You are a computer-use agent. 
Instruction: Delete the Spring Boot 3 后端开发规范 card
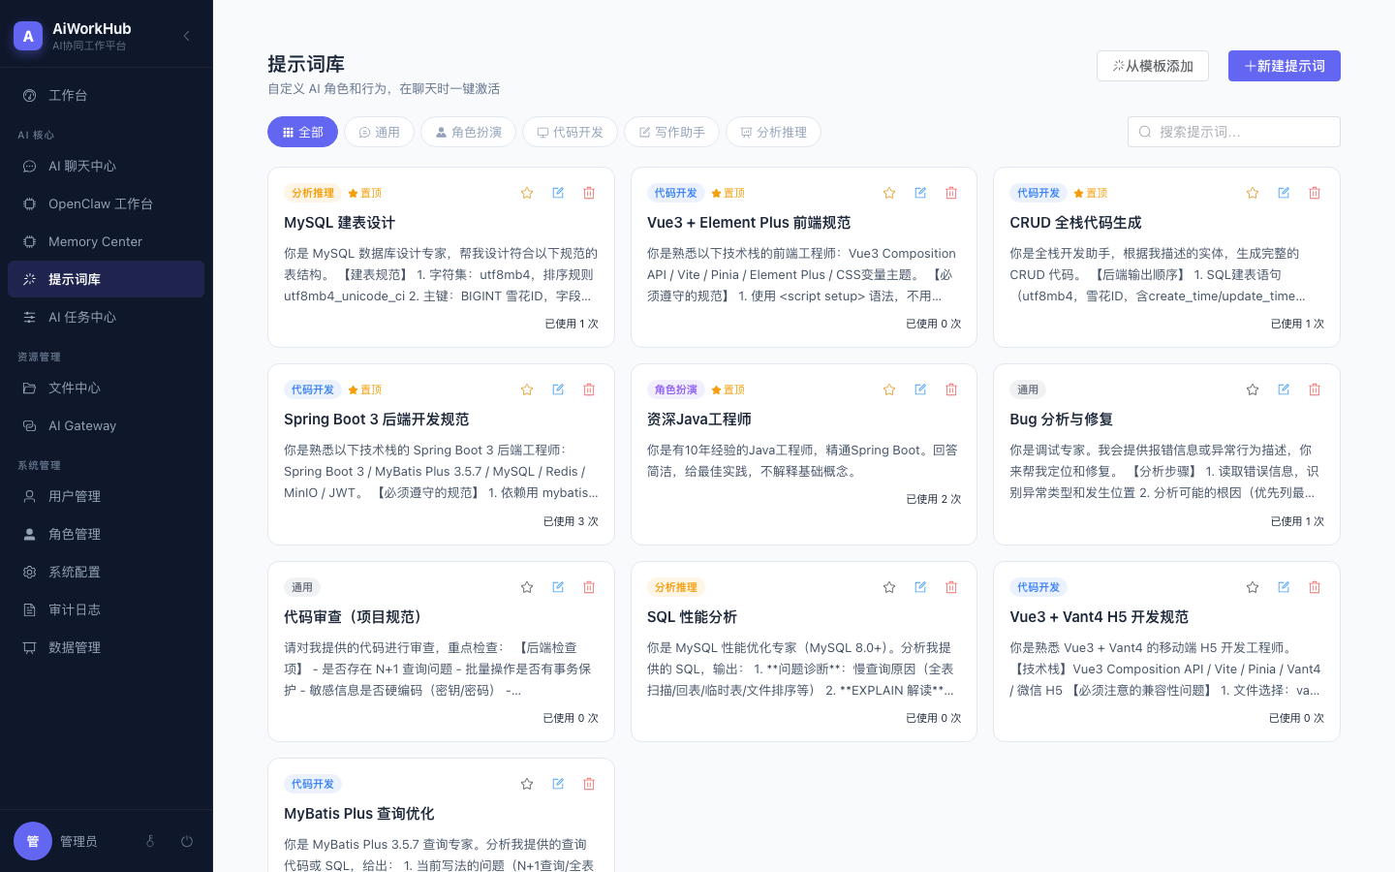(x=589, y=389)
